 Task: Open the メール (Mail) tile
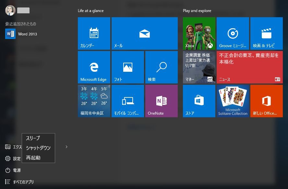(144, 33)
